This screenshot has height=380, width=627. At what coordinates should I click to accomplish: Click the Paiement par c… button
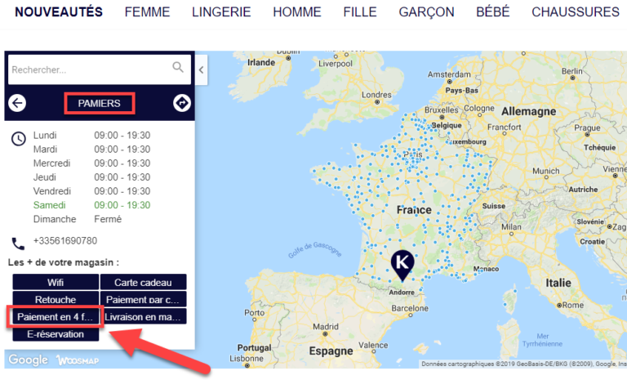click(x=143, y=300)
